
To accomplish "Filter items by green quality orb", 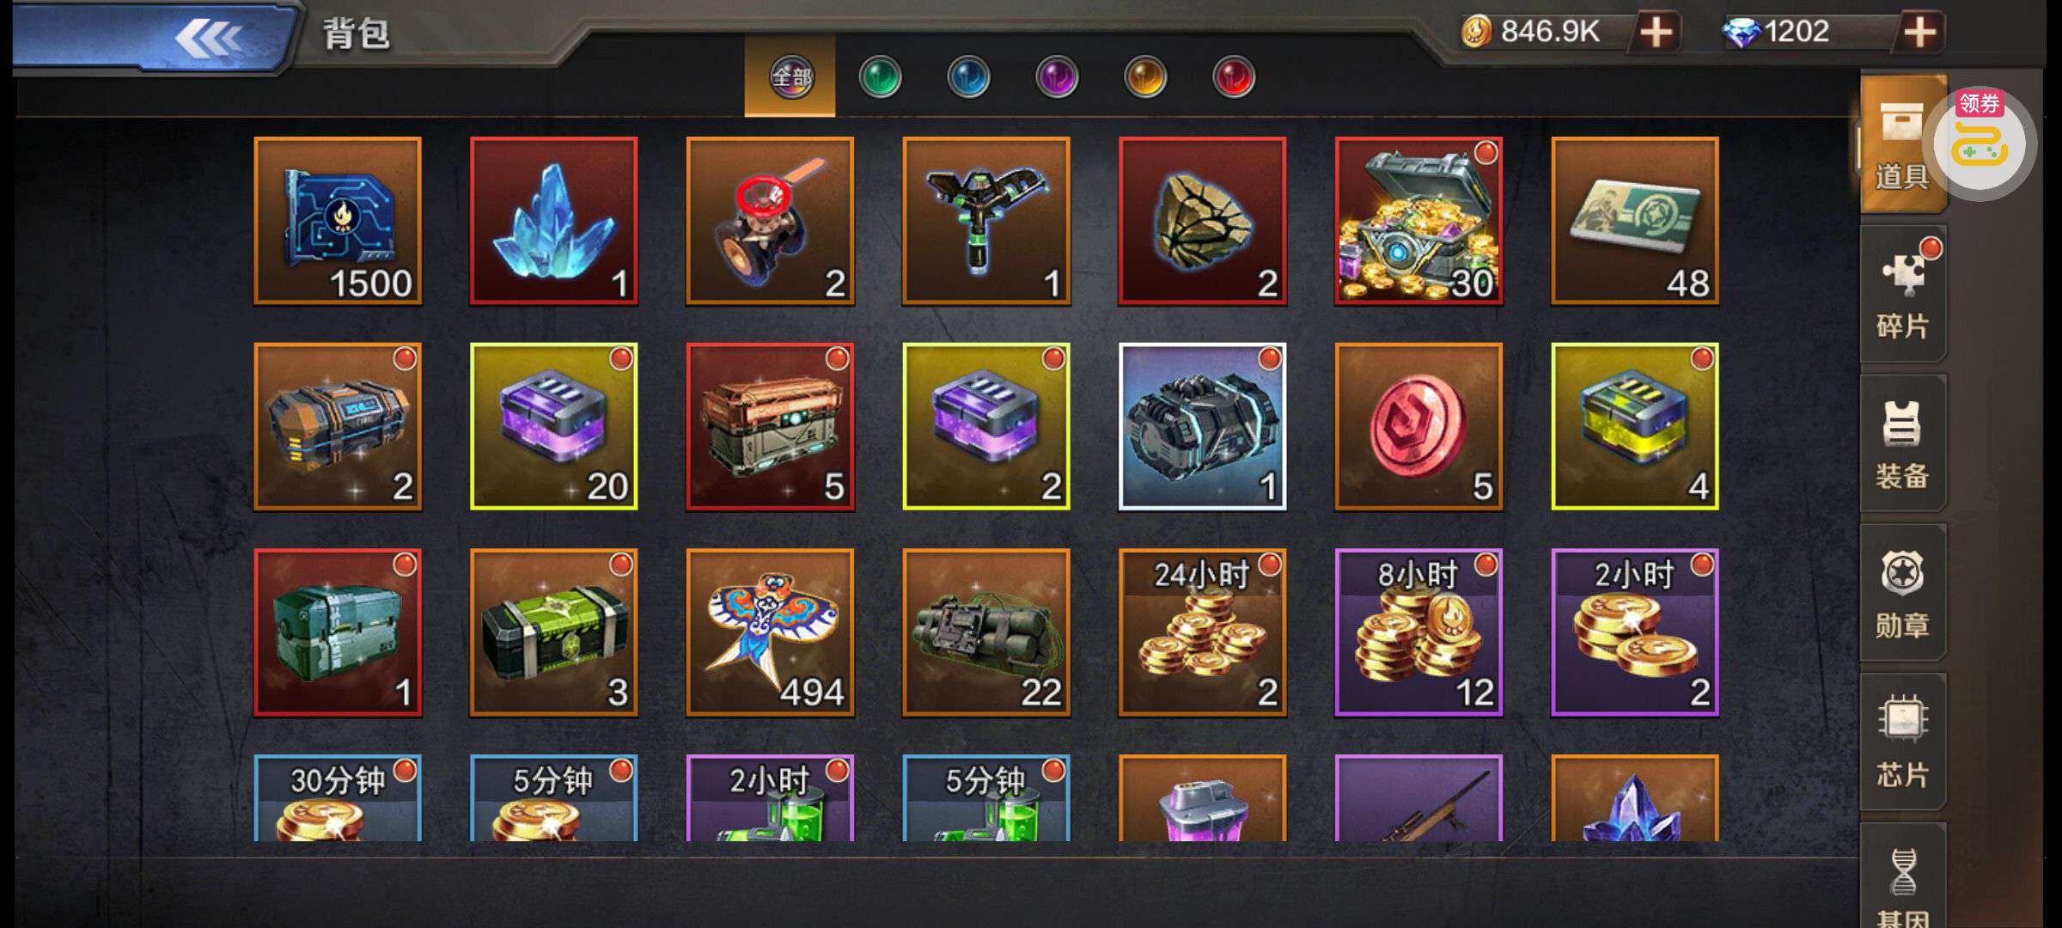I will (880, 77).
